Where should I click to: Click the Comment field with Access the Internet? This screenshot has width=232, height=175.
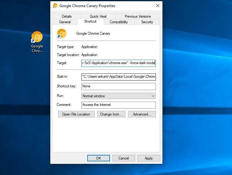click(x=119, y=105)
